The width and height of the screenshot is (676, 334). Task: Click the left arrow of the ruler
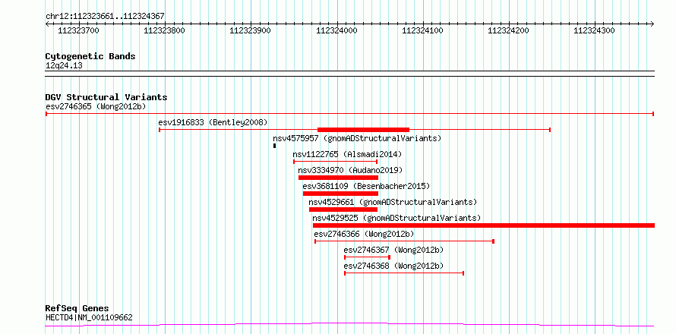47,24
